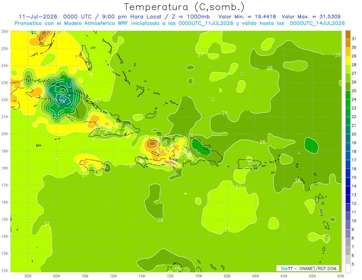Click the dark green swatch between 24 and 25

348,95
